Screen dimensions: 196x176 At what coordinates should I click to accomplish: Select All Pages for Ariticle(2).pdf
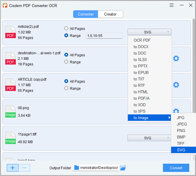pyautogui.click(x=66, y=28)
